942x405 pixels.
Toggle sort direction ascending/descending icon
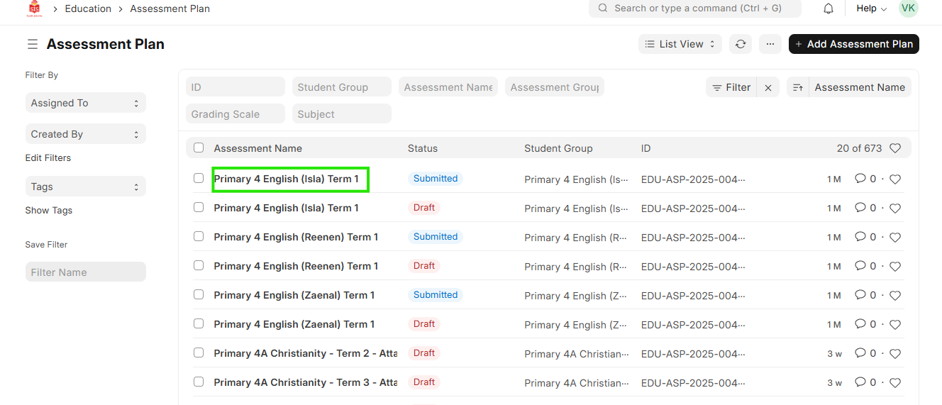[x=798, y=87]
